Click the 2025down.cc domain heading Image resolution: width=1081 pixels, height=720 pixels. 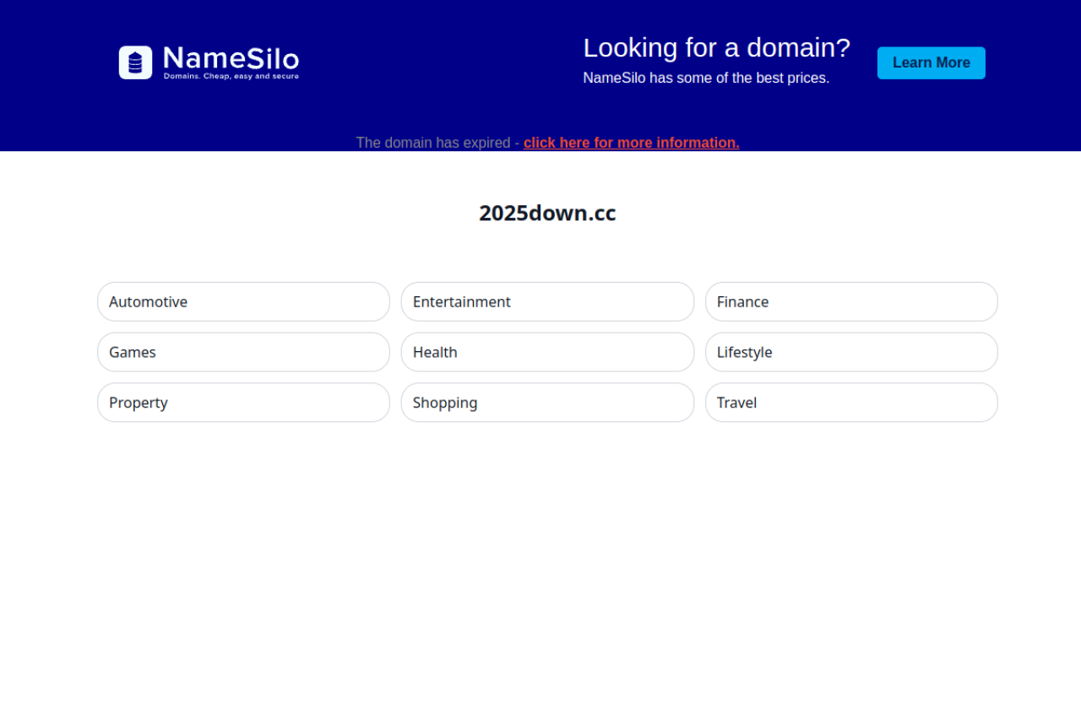click(x=547, y=214)
